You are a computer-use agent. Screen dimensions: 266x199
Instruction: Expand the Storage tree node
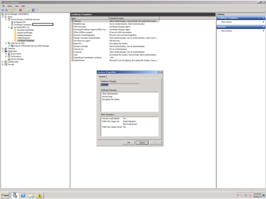point(3,64)
